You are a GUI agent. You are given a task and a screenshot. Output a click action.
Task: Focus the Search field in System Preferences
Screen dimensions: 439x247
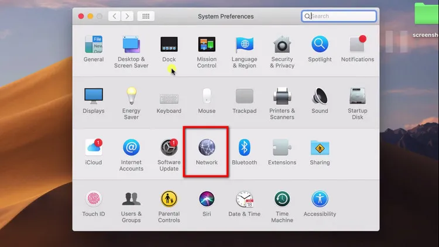pyautogui.click(x=339, y=16)
